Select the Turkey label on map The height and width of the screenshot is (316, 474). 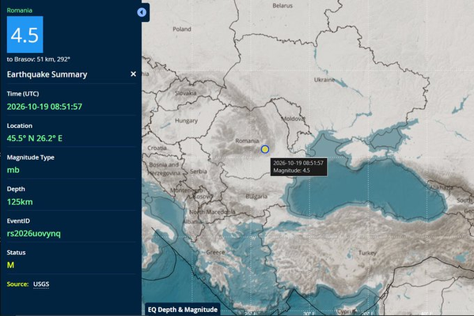coord(367,253)
